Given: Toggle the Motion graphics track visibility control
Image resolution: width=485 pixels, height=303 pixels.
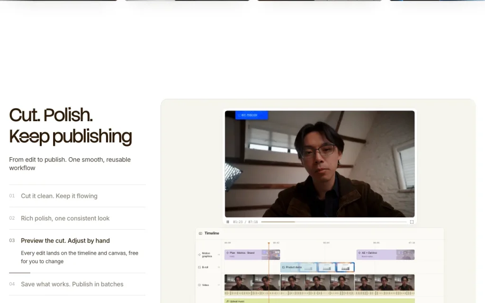Looking at the screenshot, I should (219, 254).
